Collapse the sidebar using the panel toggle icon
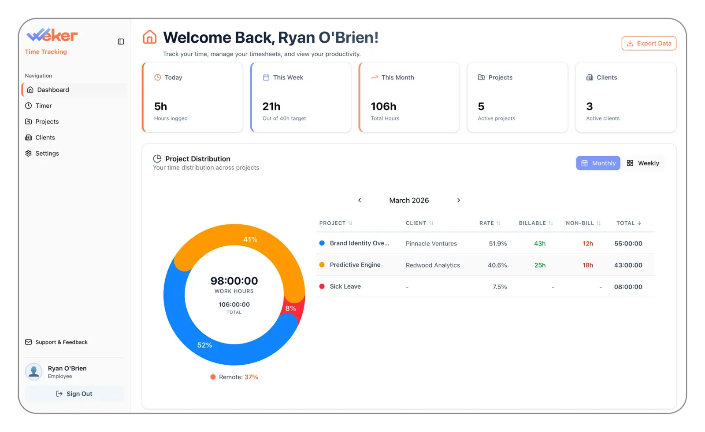Viewport: 705px width, 432px height. (x=121, y=41)
